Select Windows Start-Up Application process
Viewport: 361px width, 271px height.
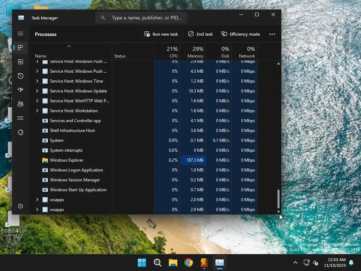pyautogui.click(x=144, y=190)
